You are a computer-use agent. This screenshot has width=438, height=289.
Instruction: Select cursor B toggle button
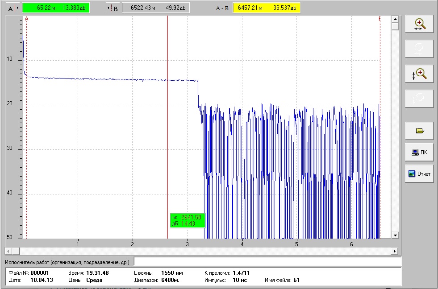[113, 8]
